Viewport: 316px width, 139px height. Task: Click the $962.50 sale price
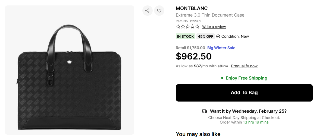click(x=194, y=56)
